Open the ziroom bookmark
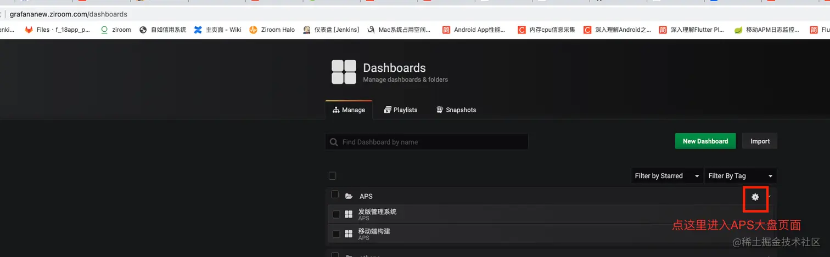Viewport: 830px width, 257px height. click(x=116, y=30)
